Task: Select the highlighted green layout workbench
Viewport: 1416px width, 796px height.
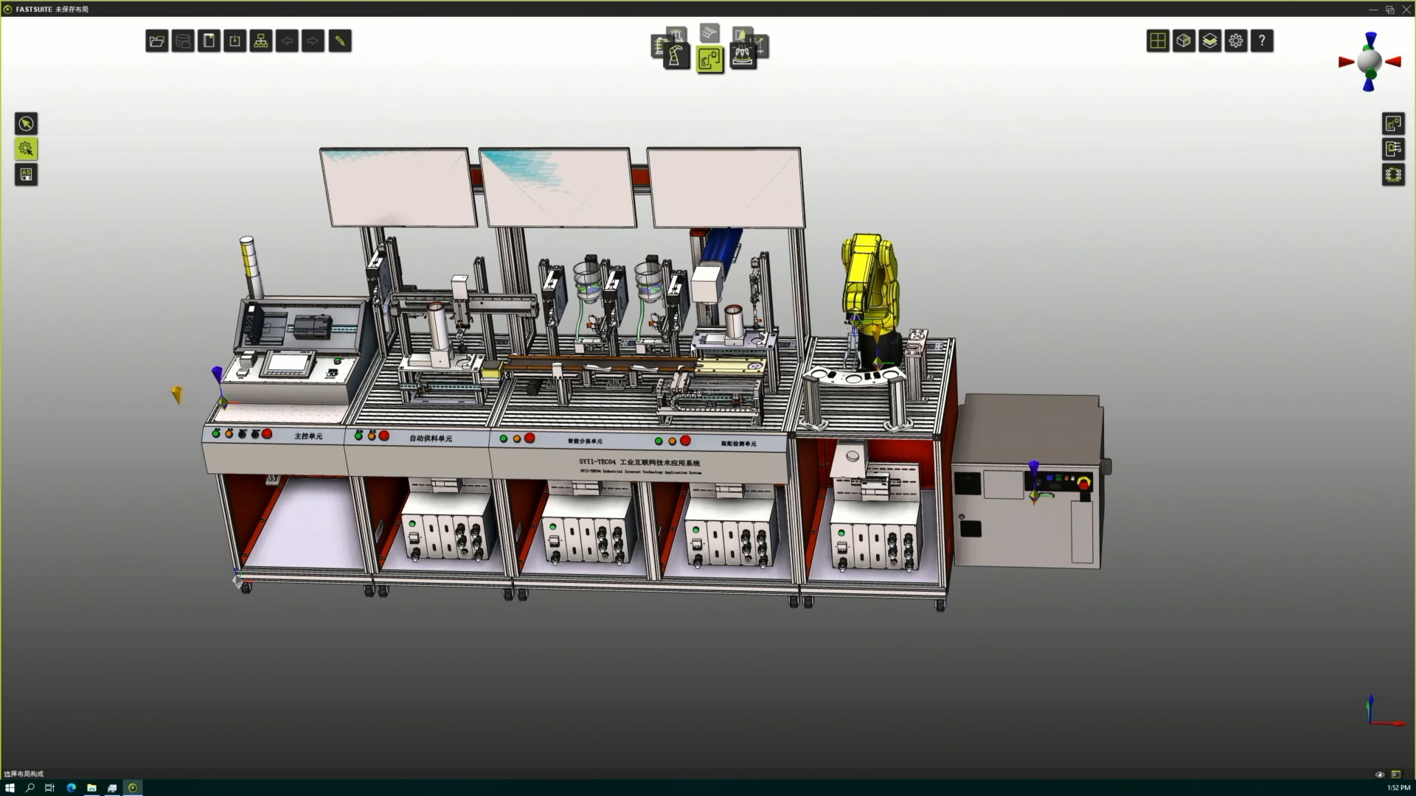Action: click(x=709, y=59)
